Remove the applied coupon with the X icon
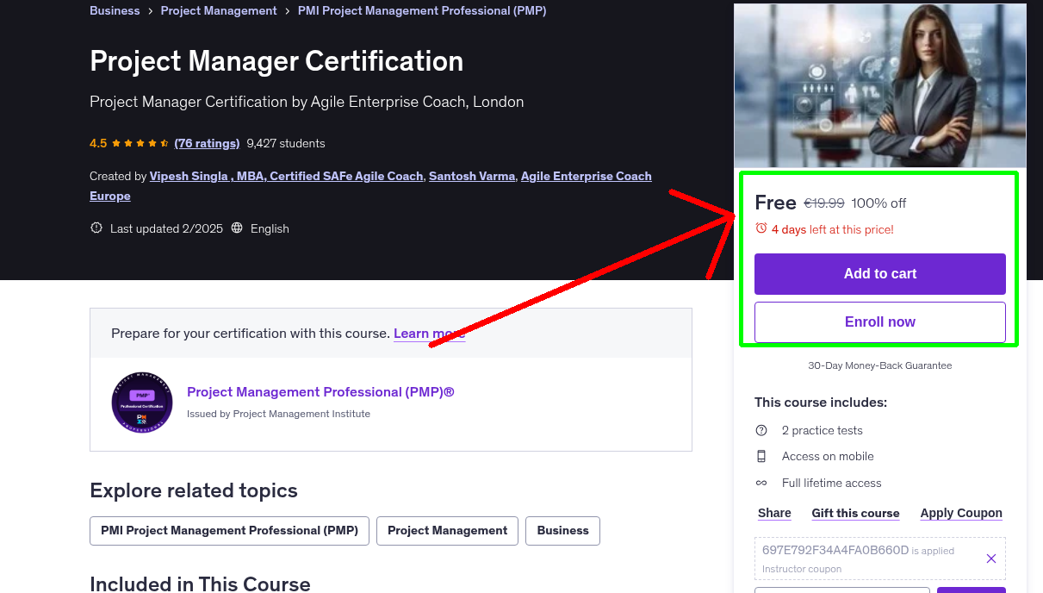This screenshot has height=593, width=1043. click(x=990, y=559)
